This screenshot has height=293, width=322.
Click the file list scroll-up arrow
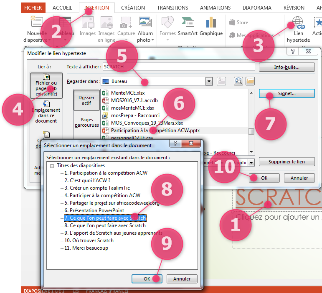(251, 93)
